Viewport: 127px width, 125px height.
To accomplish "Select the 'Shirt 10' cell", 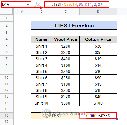I will pyautogui.click(x=41, y=103).
